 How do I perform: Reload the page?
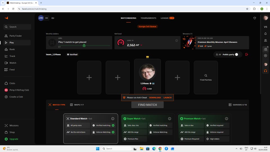tap(13, 9)
